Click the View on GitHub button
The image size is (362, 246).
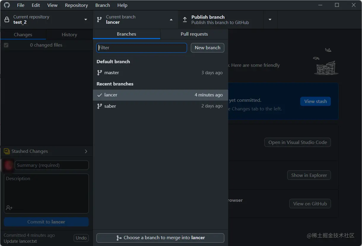point(310,204)
